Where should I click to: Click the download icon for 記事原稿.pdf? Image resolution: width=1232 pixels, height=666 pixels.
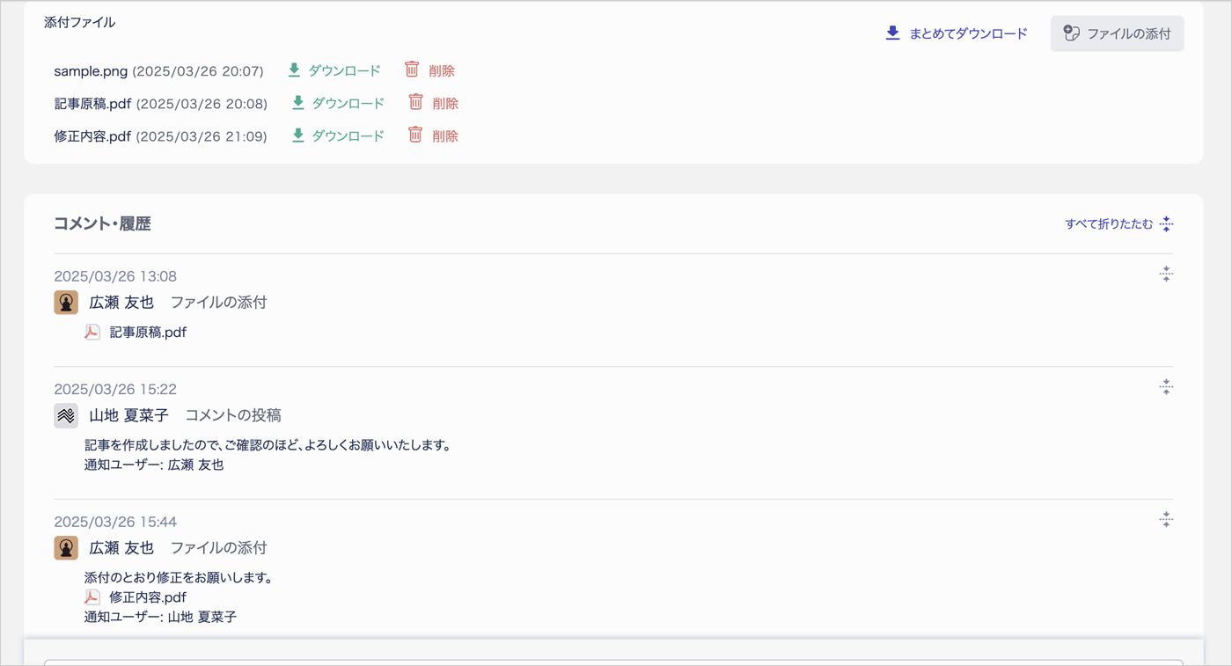pos(297,102)
